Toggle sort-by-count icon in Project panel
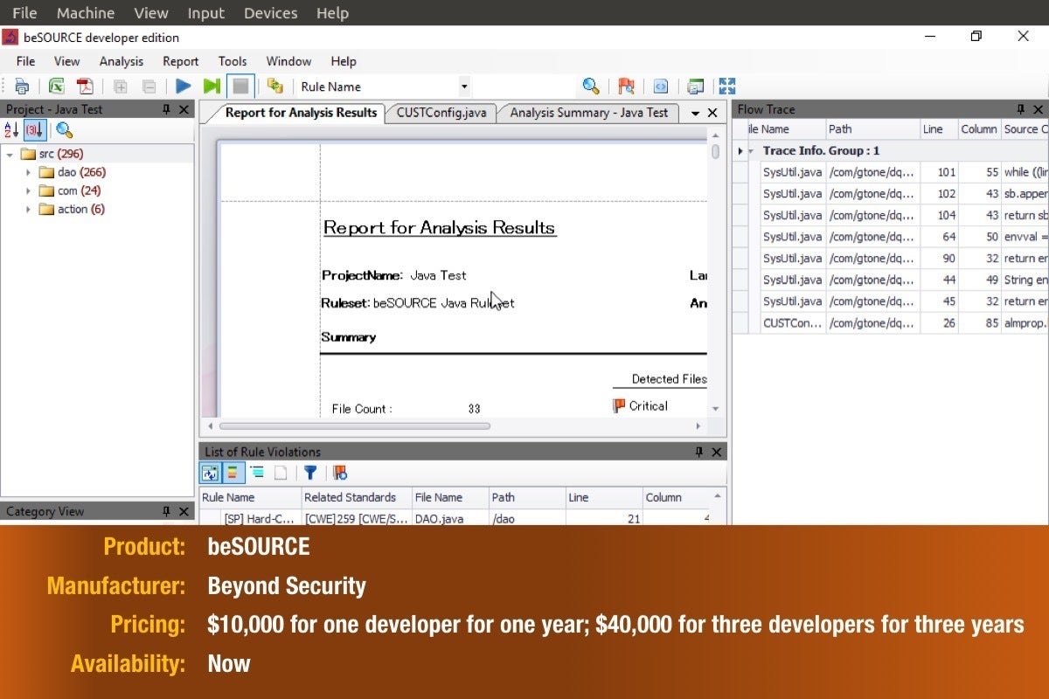Viewport: 1049px width, 699px height. coord(34,130)
